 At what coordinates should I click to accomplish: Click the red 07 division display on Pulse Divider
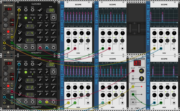[x=137, y=63]
